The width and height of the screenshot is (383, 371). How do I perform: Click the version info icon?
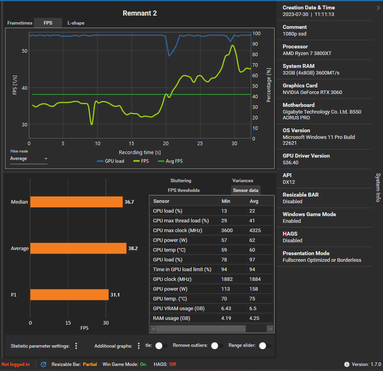coord(347,364)
